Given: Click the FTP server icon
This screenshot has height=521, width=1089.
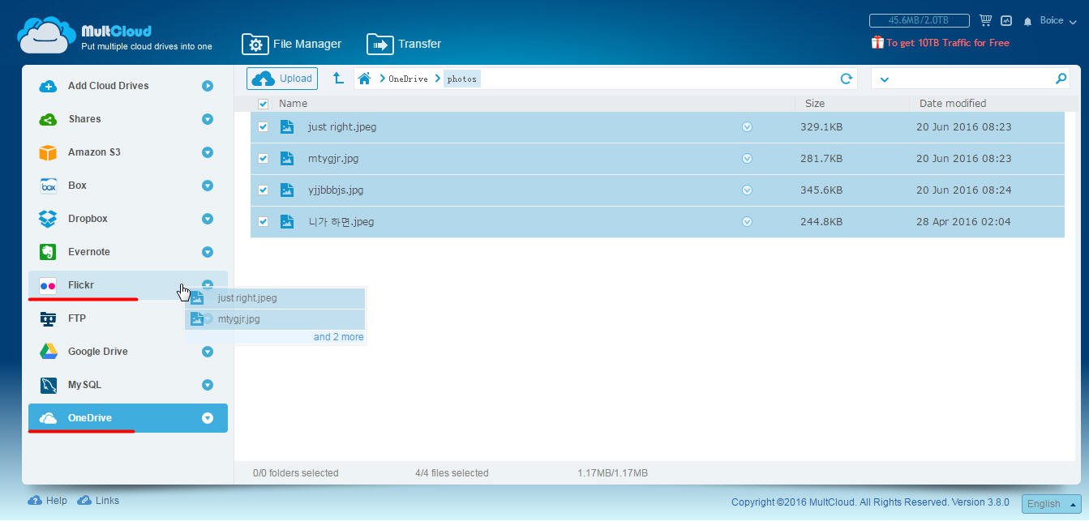Looking at the screenshot, I should pos(48,318).
